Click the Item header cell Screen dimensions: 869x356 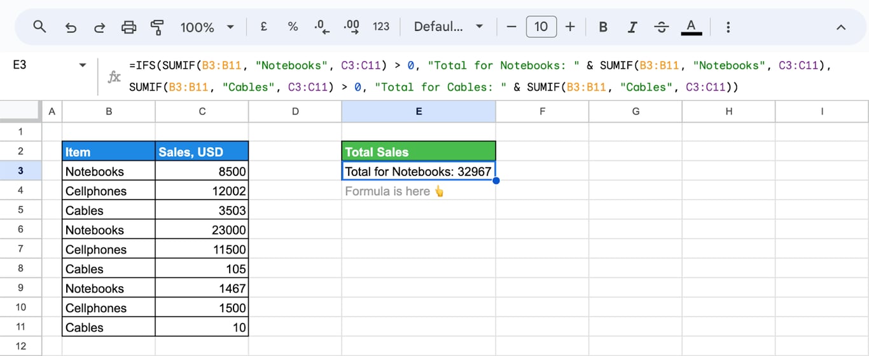pyautogui.click(x=109, y=151)
